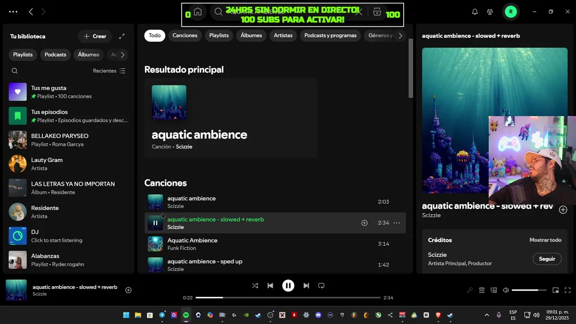Open the Recientes sort dropdown
Screen dimensions: 576x324
click(109, 71)
